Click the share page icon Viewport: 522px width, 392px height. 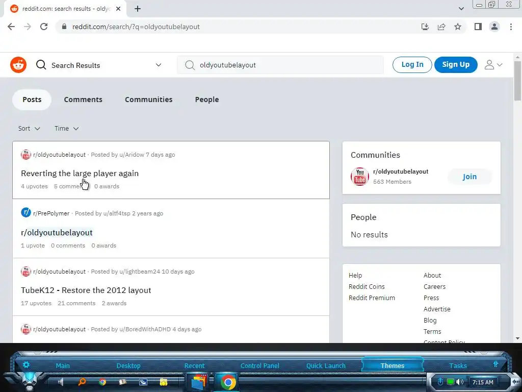[441, 27]
